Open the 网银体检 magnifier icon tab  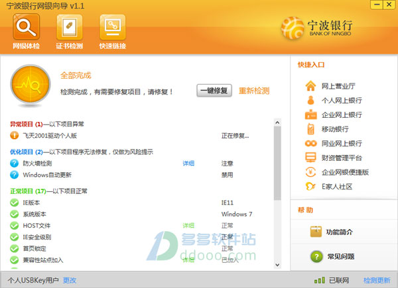[26, 31]
